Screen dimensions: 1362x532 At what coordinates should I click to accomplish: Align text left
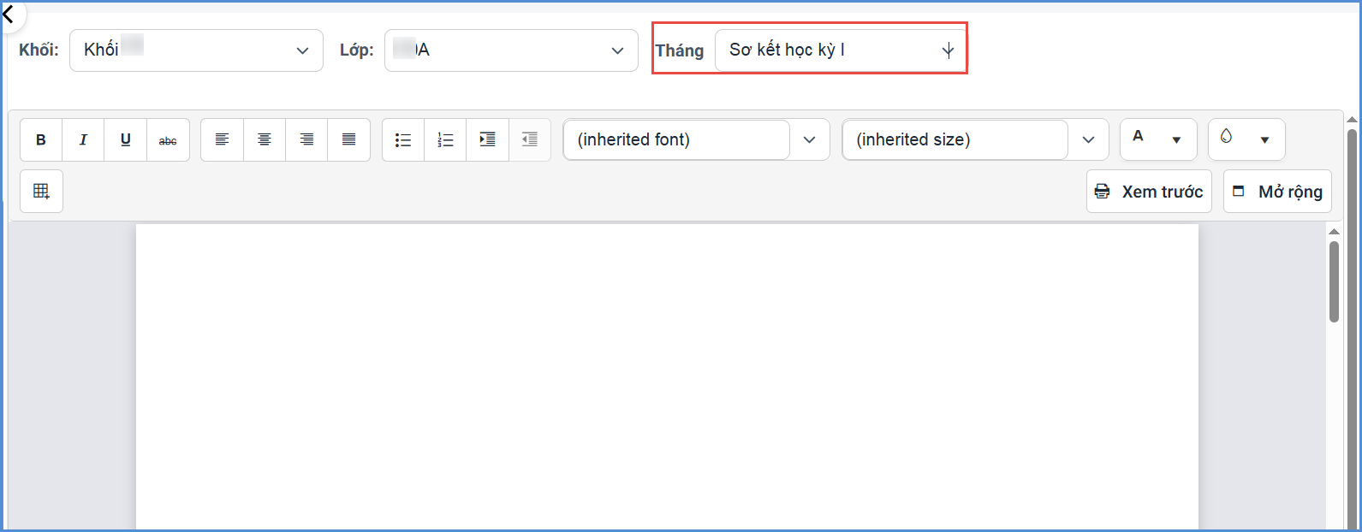tap(222, 140)
